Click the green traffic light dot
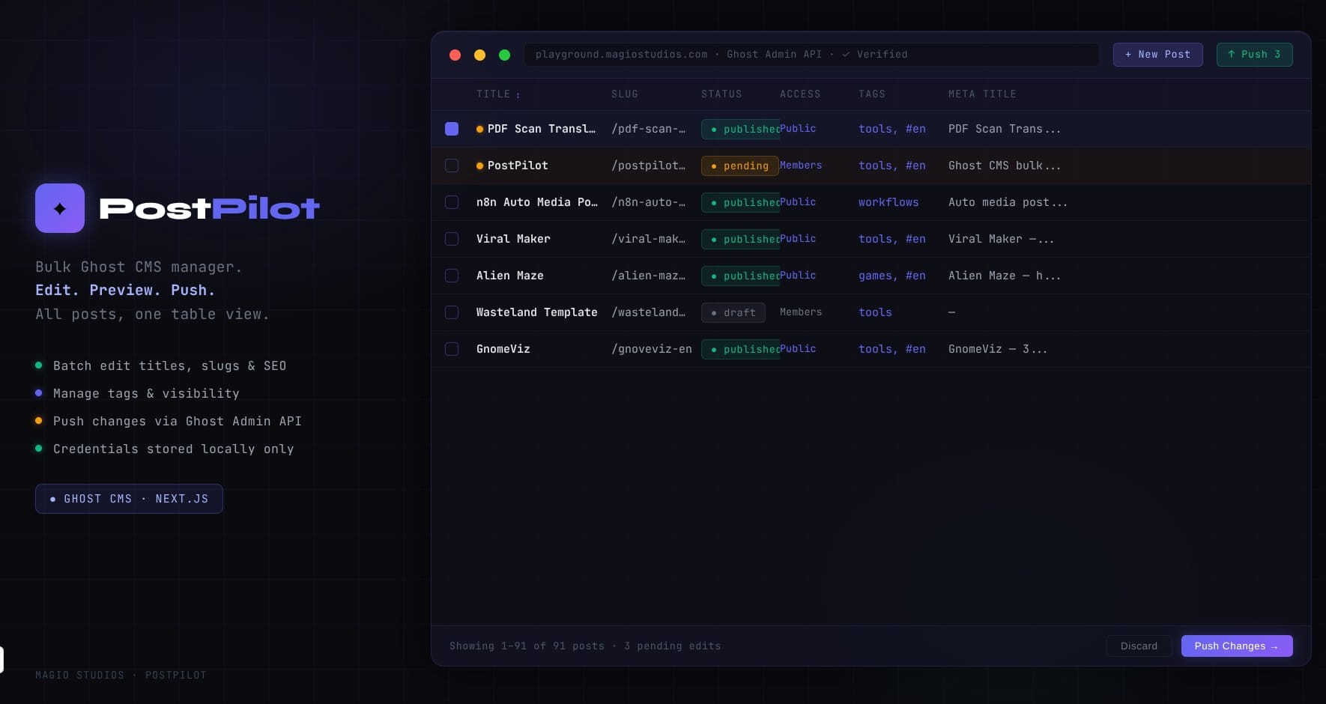The height and width of the screenshot is (704, 1326). point(504,54)
